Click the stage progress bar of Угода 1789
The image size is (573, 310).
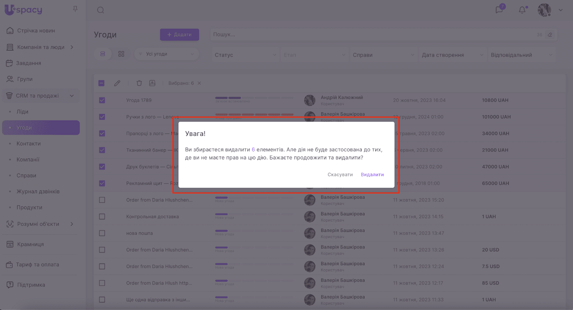254,98
